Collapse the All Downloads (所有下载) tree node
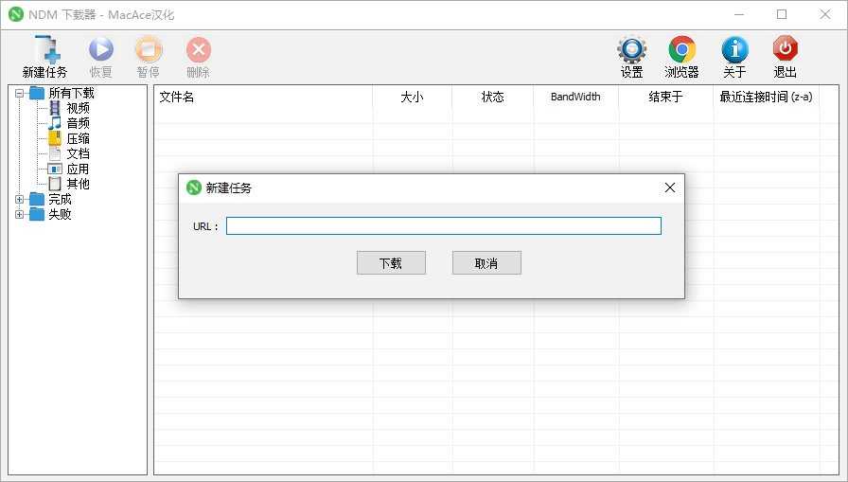This screenshot has height=482, width=848. [20, 93]
